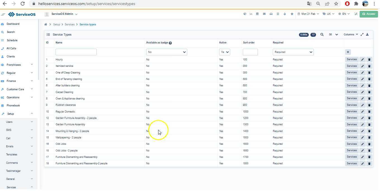Add a new service type with plus button

pyautogui.click(x=348, y=52)
